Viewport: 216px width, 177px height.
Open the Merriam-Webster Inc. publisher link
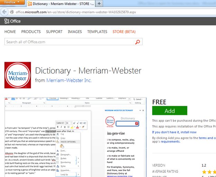pyautogui.click(x=69, y=80)
